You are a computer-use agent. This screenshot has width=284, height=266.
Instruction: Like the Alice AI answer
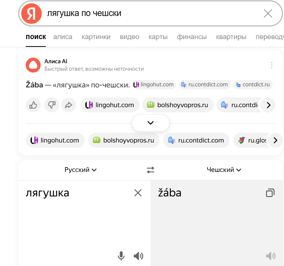33,105
